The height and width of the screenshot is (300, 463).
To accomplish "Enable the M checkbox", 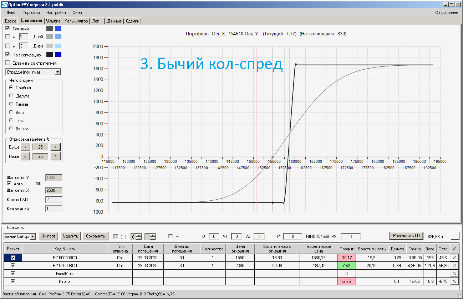I will pyautogui.click(x=171, y=236).
